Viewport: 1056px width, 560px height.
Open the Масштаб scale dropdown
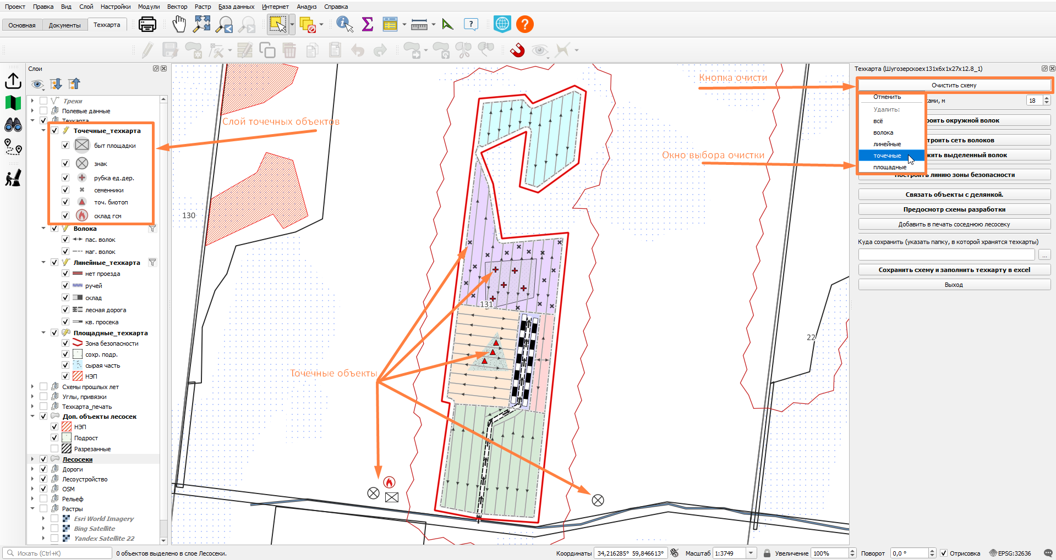751,553
